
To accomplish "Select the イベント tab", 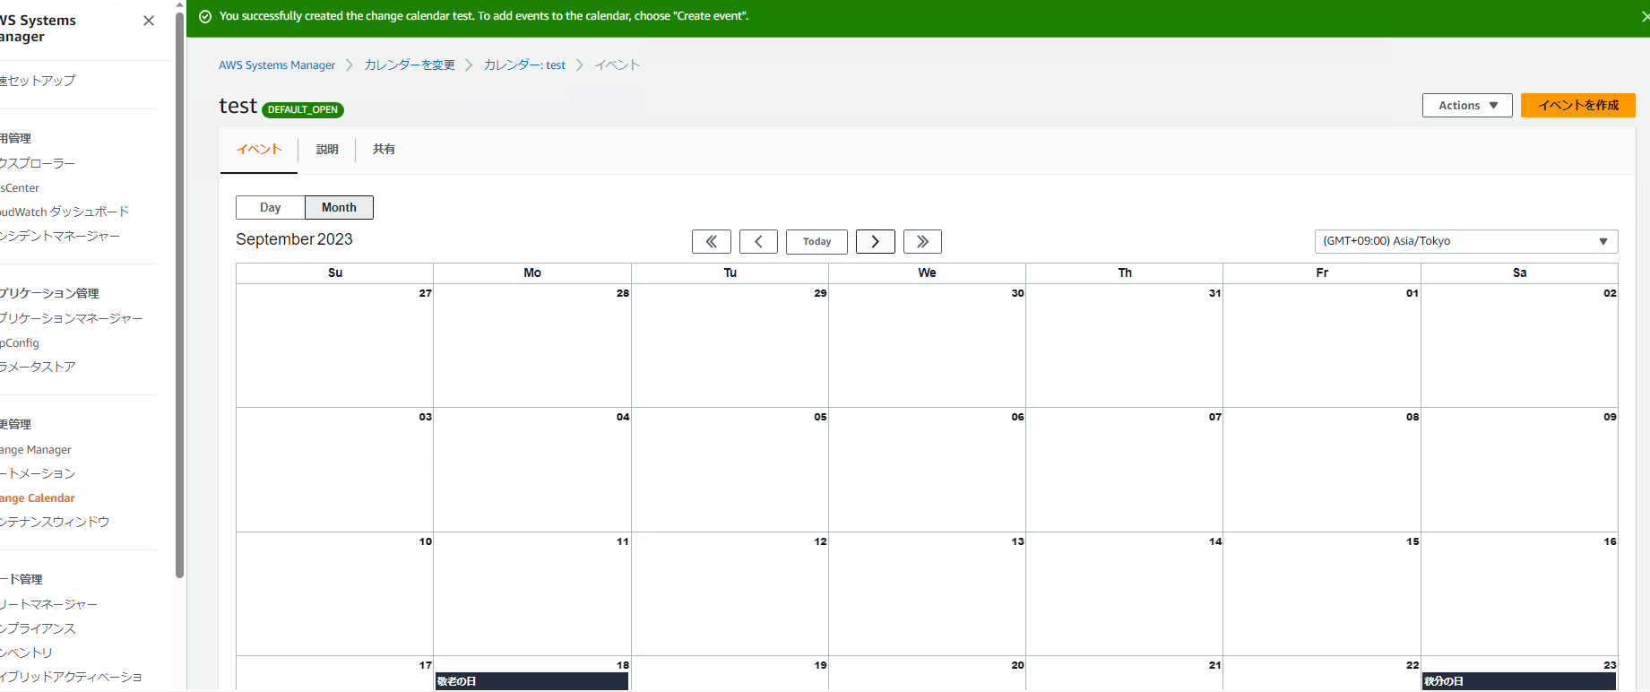I will [259, 150].
